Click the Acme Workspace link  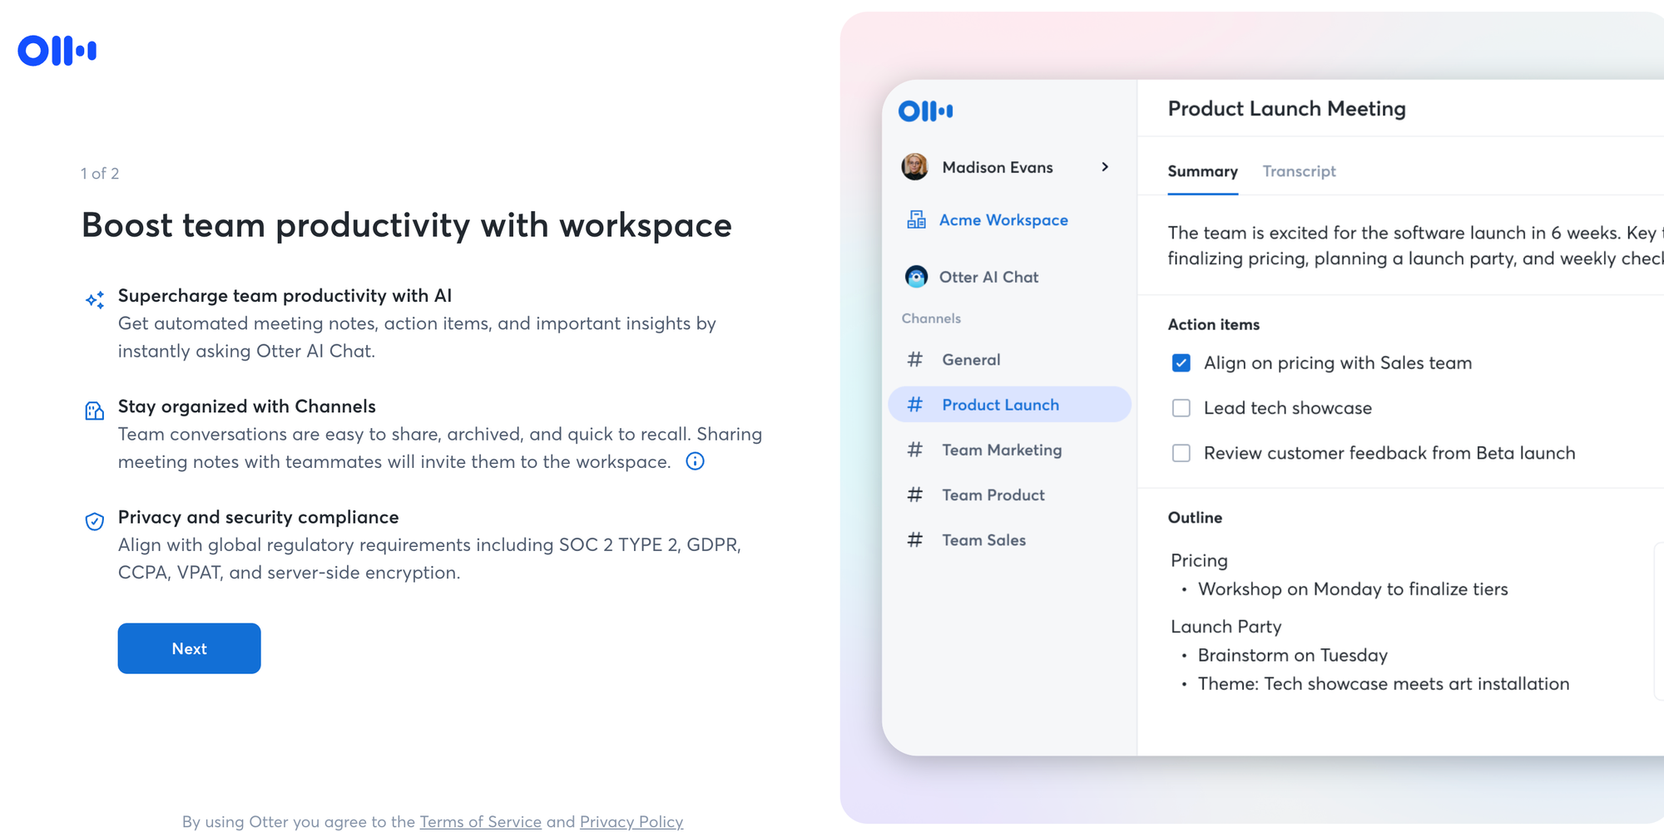[x=1003, y=219]
